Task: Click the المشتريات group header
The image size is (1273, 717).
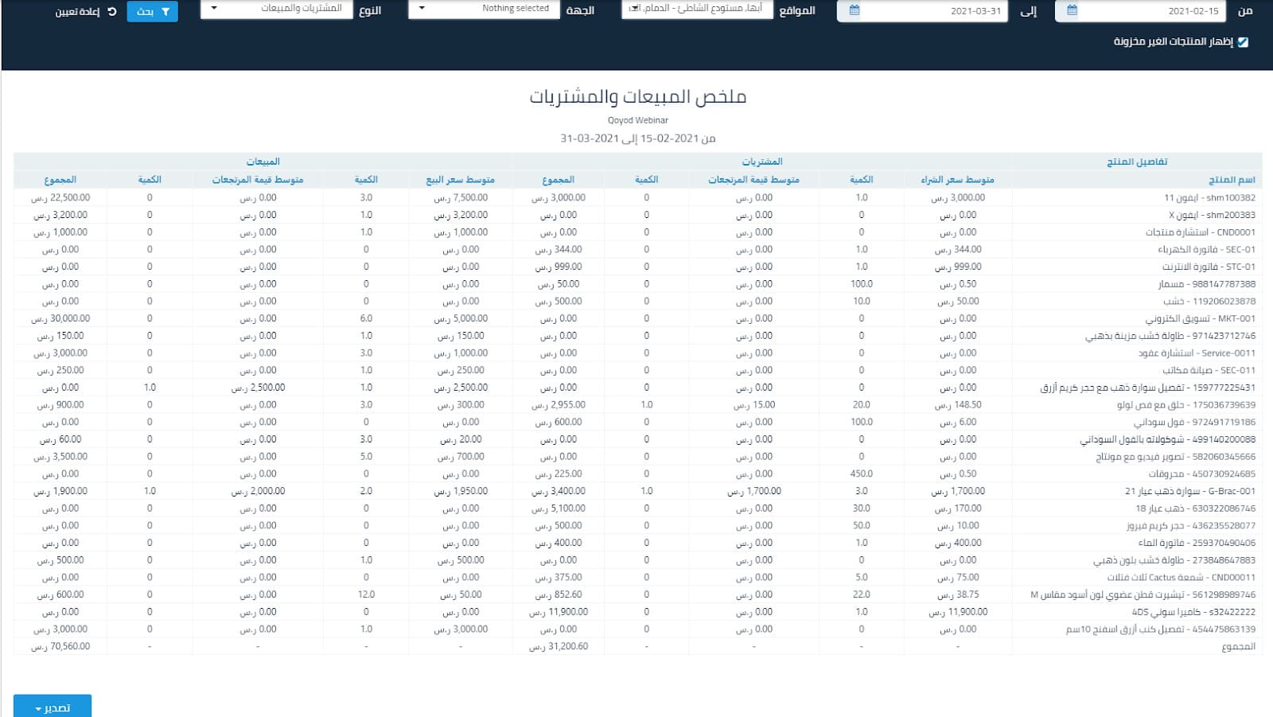Action: click(x=761, y=162)
